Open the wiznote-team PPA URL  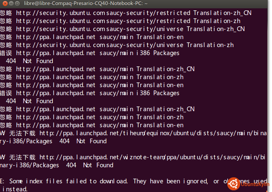point(152,157)
